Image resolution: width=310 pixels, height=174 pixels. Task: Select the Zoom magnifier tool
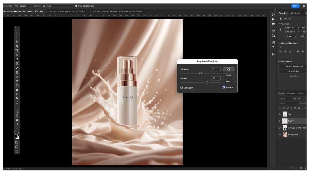tap(17, 124)
